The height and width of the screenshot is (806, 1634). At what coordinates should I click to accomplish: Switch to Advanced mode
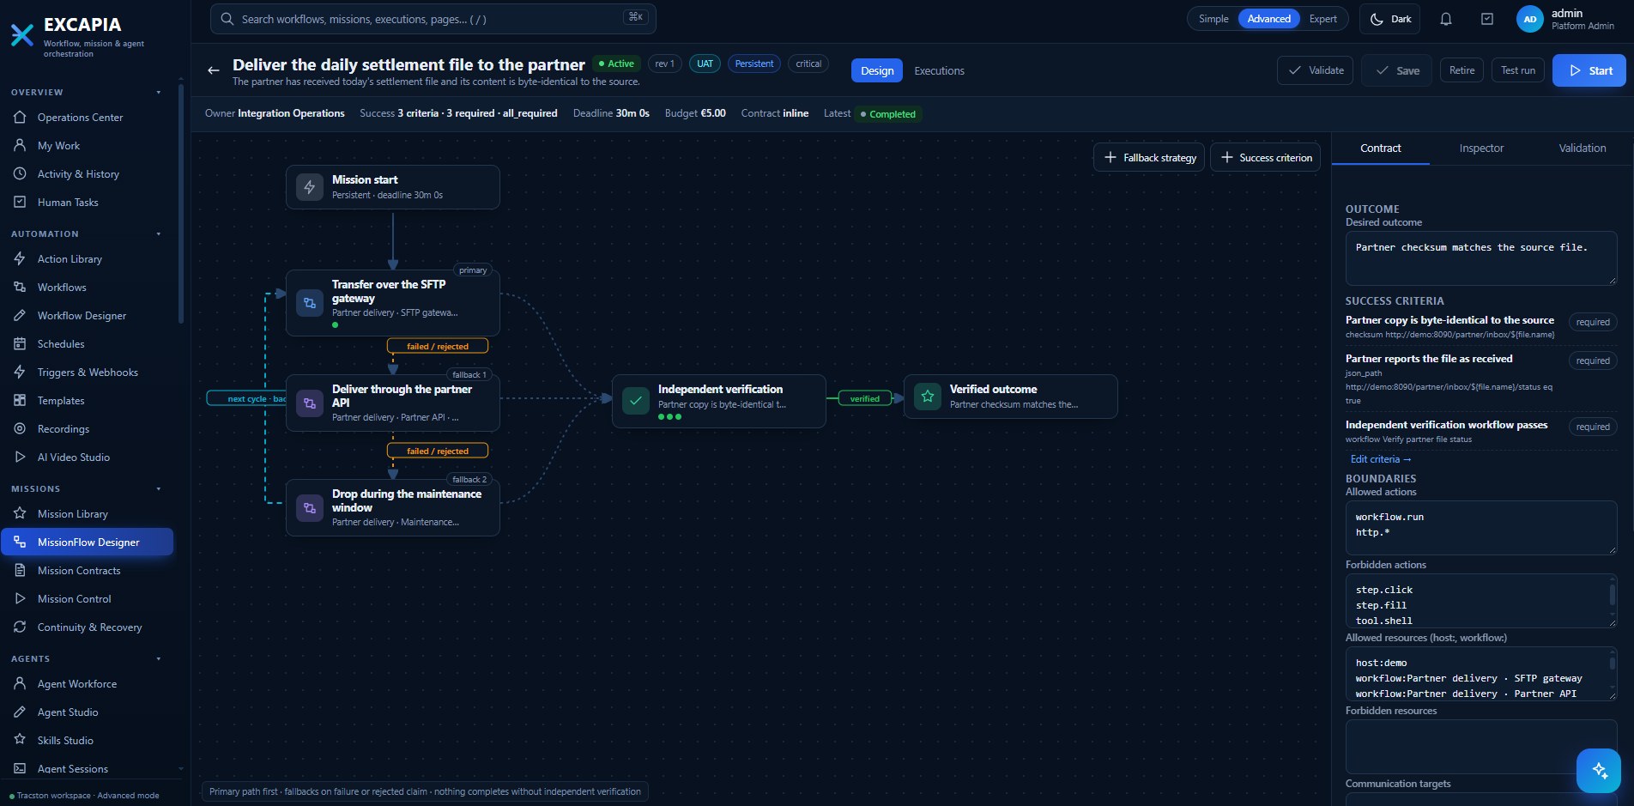tap(1268, 19)
